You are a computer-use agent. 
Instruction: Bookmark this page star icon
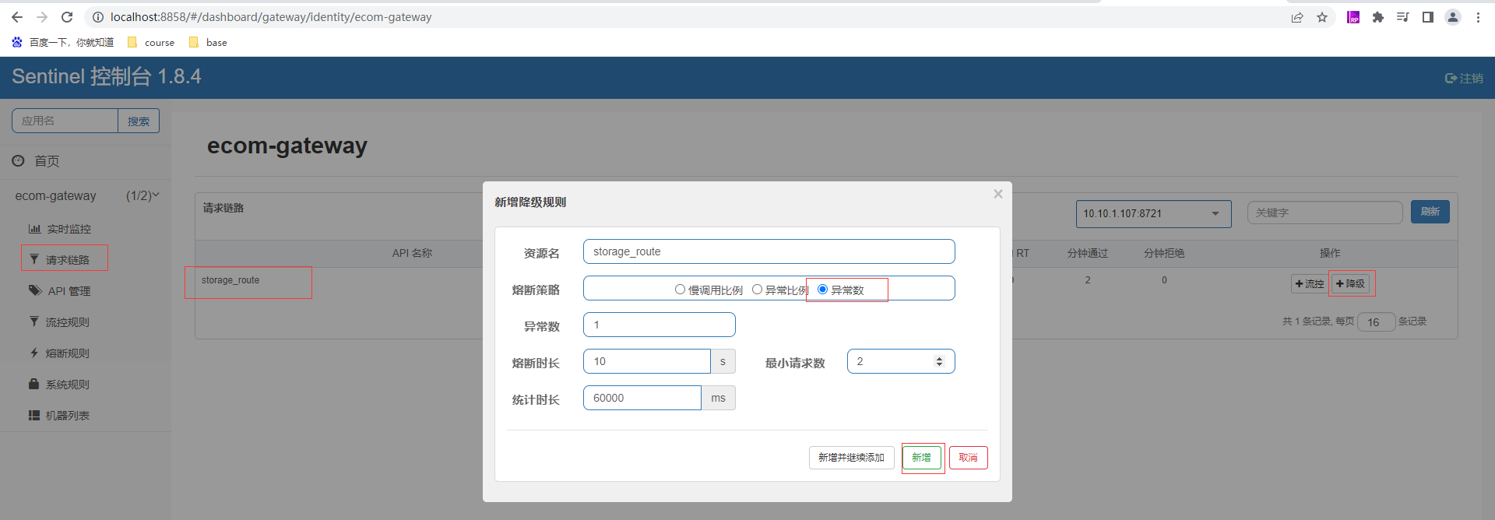(1322, 17)
